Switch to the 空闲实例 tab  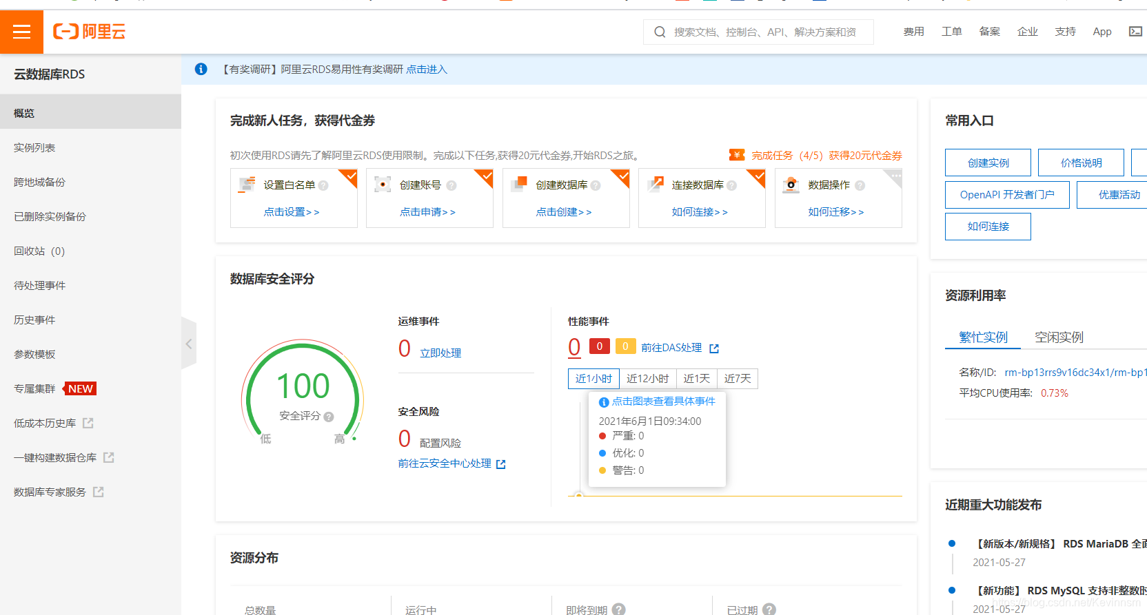pyautogui.click(x=1059, y=337)
